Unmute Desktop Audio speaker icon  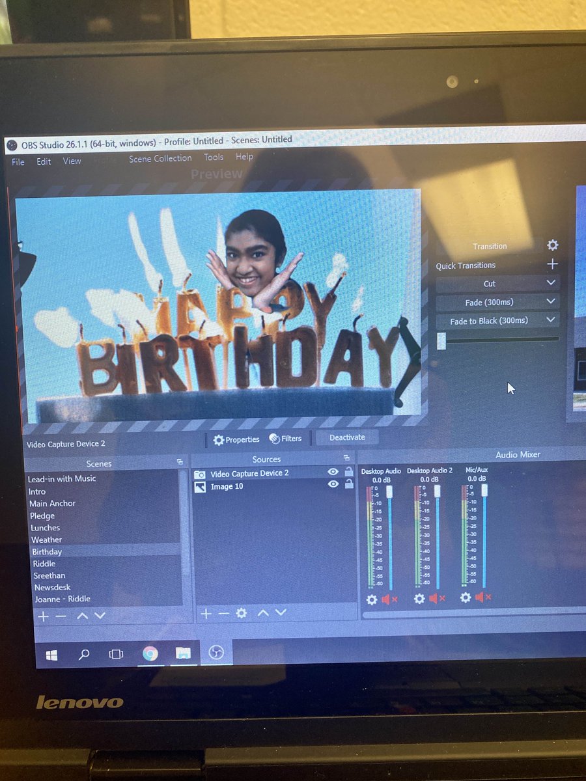(x=389, y=599)
